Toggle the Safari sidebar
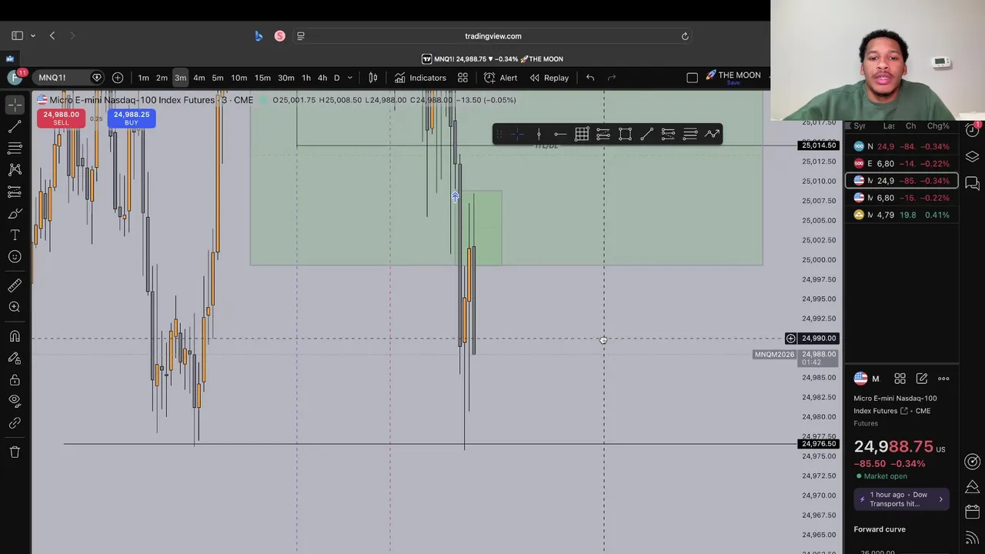Screen dimensions: 985x554 coord(17,35)
